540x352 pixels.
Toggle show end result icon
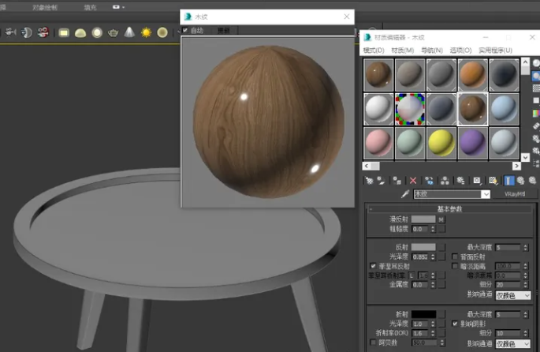point(508,181)
